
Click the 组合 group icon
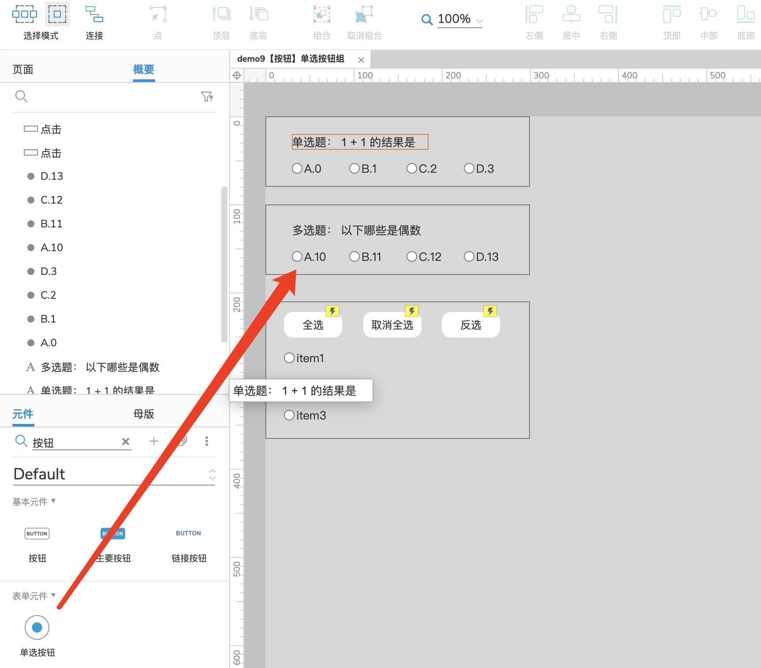[322, 14]
